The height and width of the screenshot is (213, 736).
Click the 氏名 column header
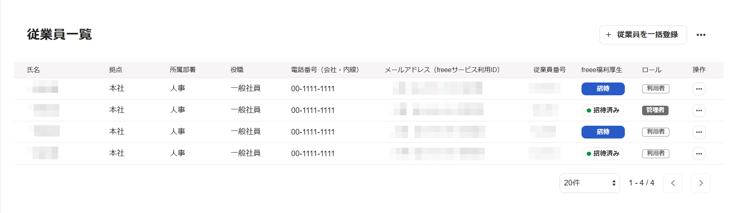[x=33, y=70]
